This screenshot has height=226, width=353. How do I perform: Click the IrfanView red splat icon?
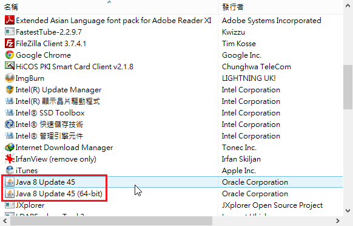click(x=10, y=159)
